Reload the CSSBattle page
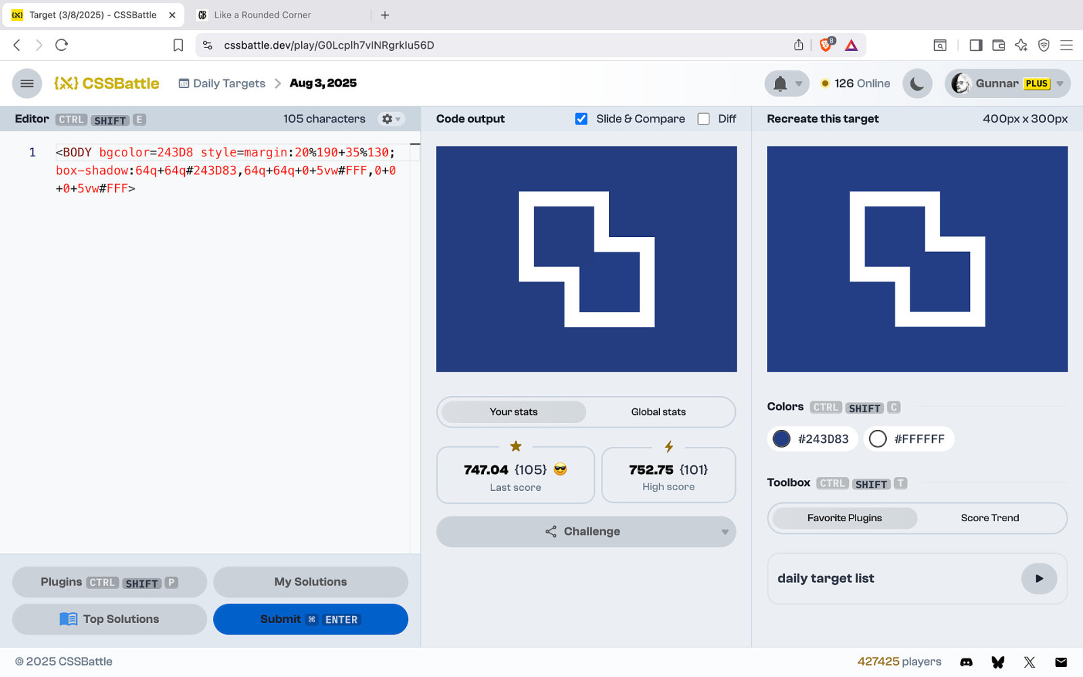 [62, 45]
